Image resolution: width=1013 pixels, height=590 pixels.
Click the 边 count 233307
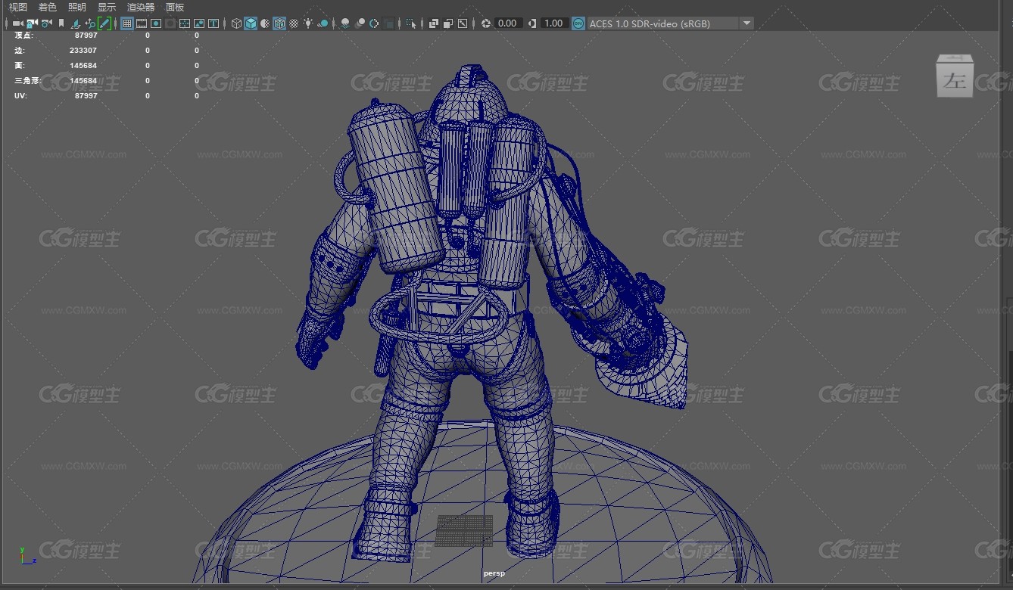83,51
